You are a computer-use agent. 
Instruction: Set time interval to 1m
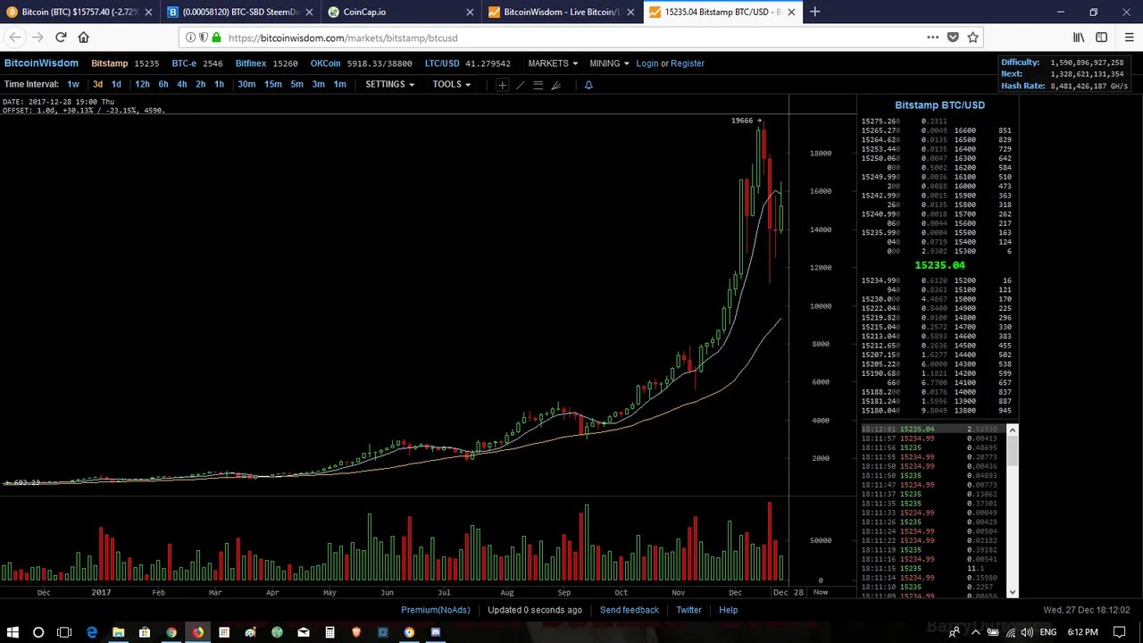tap(339, 84)
